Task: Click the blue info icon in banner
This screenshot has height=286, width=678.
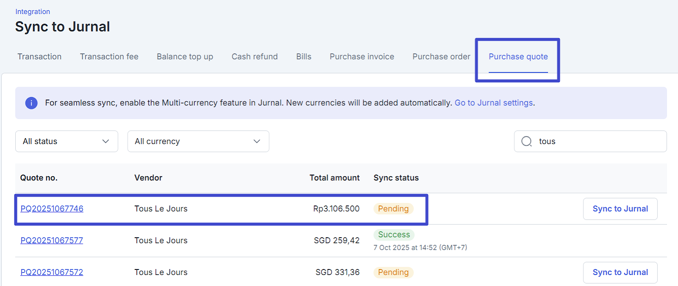Action: 31,103
